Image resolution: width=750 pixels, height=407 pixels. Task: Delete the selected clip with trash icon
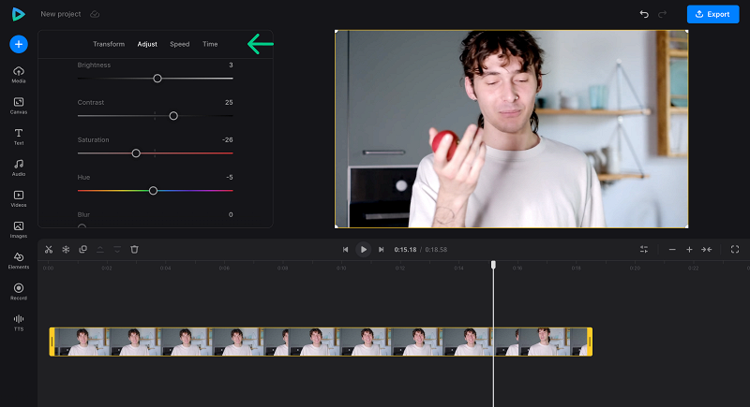[x=134, y=250]
